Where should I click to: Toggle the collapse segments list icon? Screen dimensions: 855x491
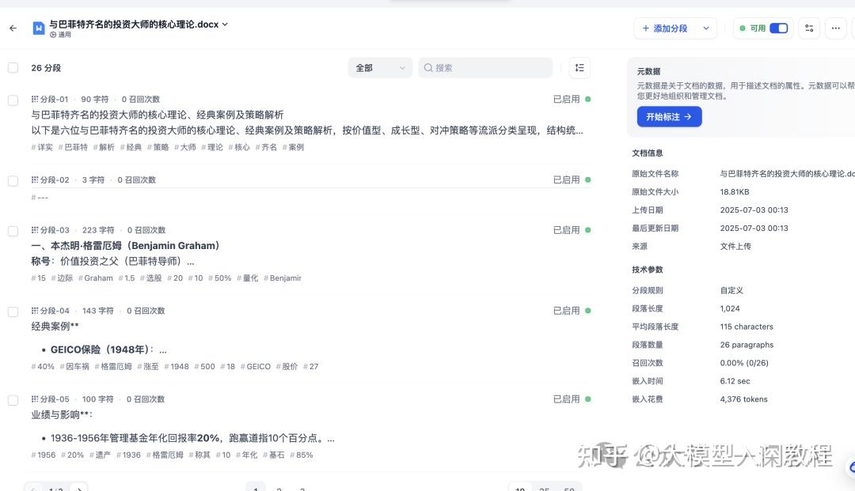[x=579, y=68]
